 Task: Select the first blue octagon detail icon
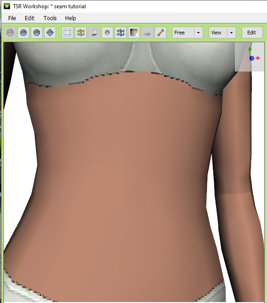(x=23, y=33)
